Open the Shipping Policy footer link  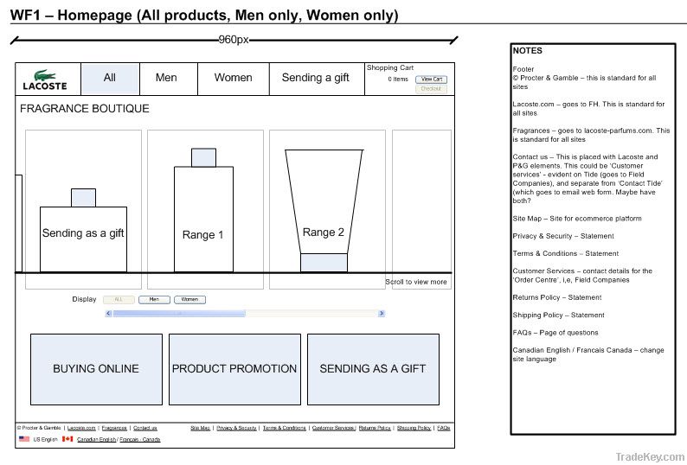point(414,428)
